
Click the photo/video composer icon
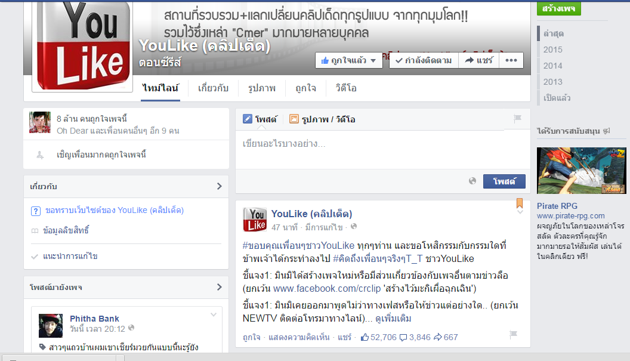pyautogui.click(x=294, y=119)
